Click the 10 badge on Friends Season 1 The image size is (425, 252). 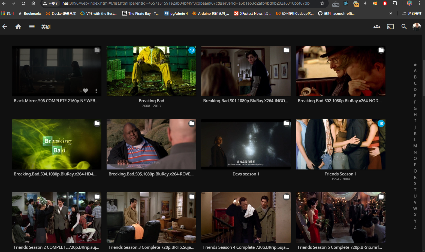(381, 123)
